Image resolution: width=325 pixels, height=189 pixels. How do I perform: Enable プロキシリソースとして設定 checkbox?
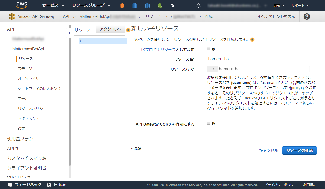point(208,49)
